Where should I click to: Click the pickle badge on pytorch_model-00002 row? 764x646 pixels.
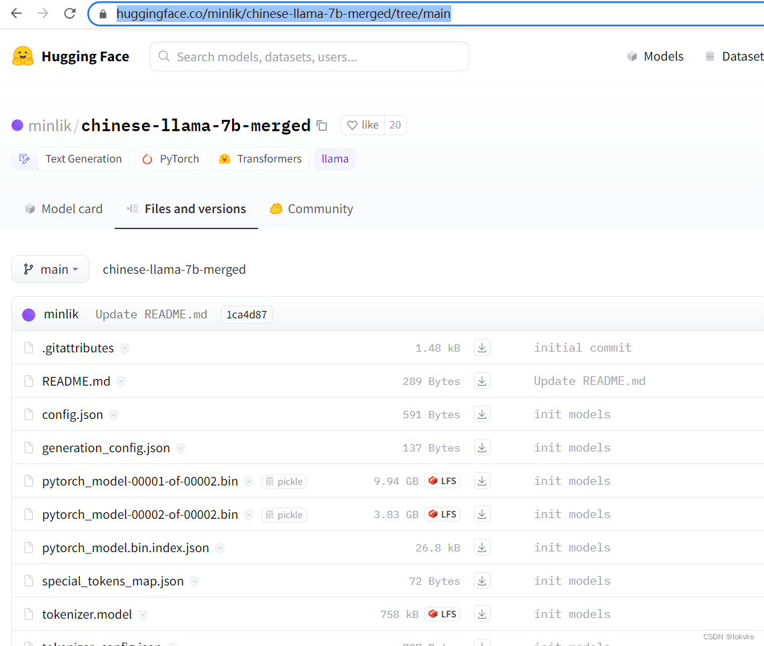pos(284,515)
